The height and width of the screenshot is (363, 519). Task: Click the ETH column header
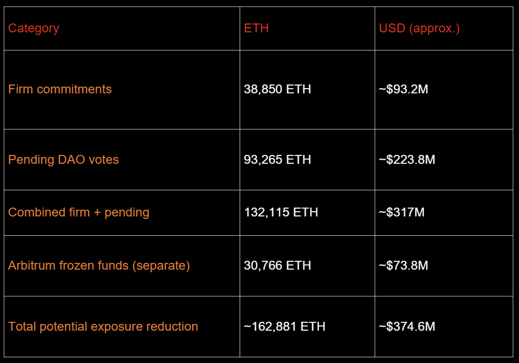pos(256,29)
